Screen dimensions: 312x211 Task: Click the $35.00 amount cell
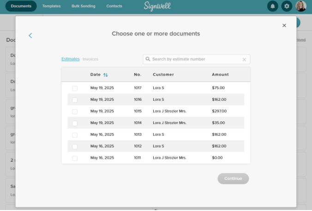coord(218,123)
